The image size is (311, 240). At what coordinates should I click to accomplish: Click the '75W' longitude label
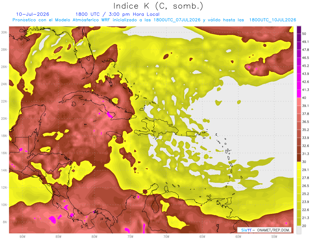(130, 237)
